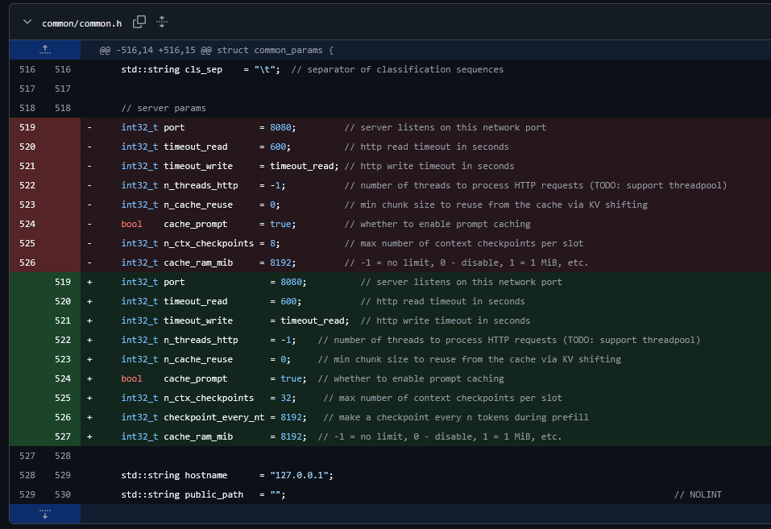771x529 pixels.
Task: Select added line number 520
Action: (63, 301)
